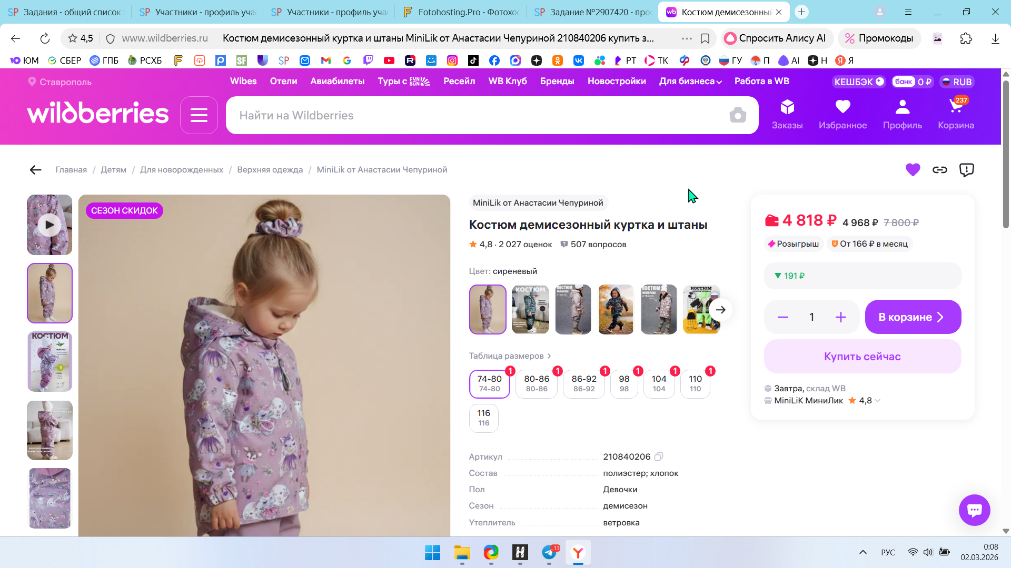Open the Wildberries hamburger catalog menu
The height and width of the screenshot is (568, 1011).
point(199,115)
